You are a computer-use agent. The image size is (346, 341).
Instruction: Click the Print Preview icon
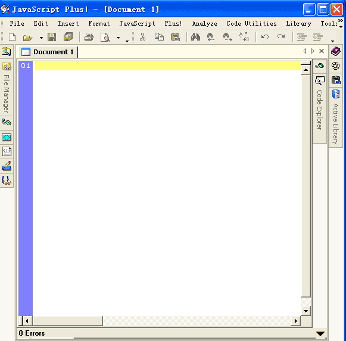pos(105,38)
